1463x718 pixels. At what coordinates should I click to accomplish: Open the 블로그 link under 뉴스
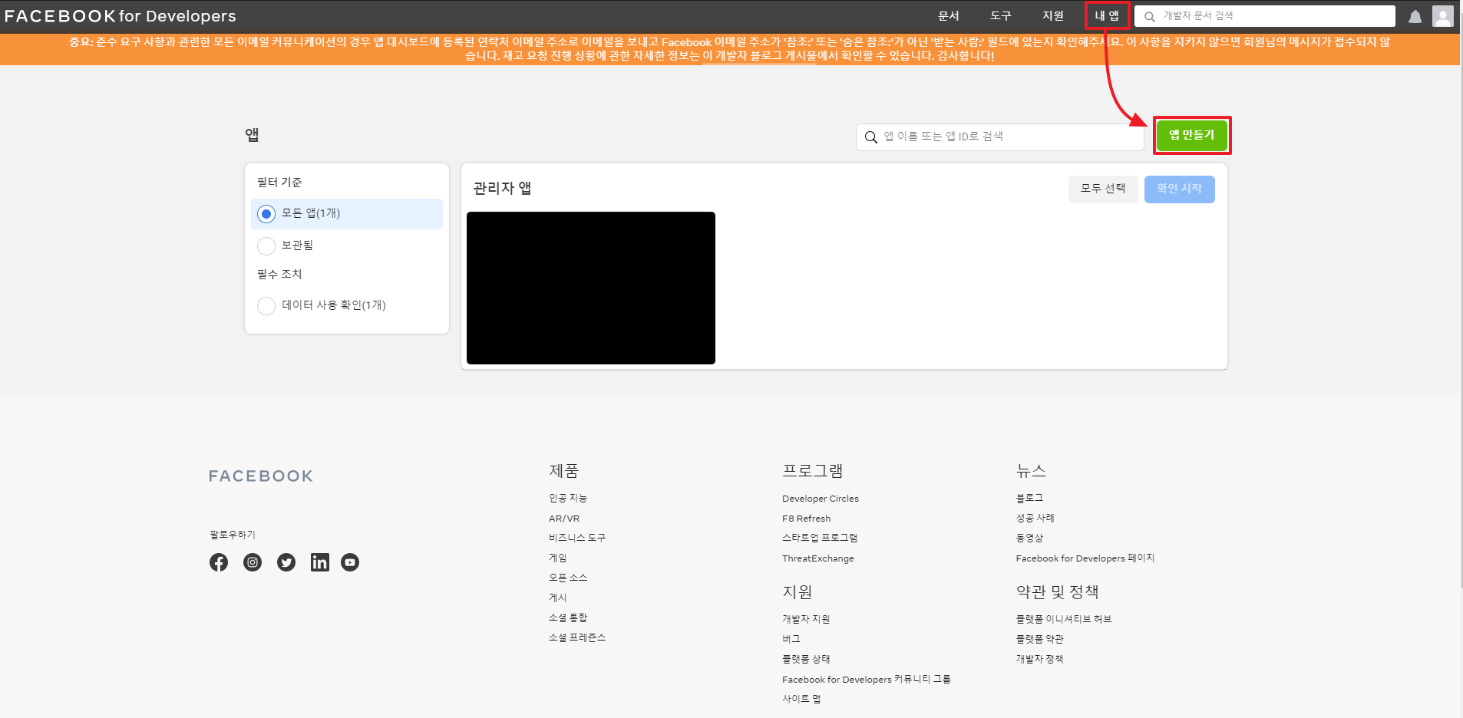pos(1030,499)
